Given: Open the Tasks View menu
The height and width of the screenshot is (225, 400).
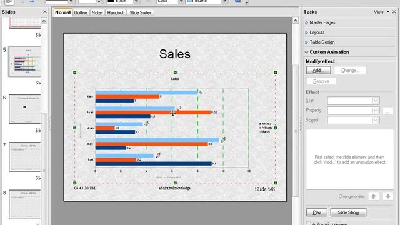Looking at the screenshot, I should coord(381,12).
